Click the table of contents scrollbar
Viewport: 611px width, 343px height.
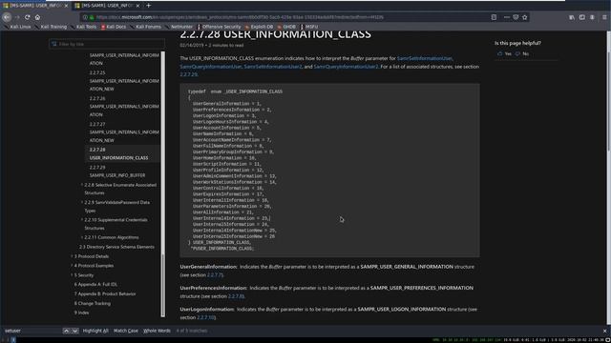[163, 183]
